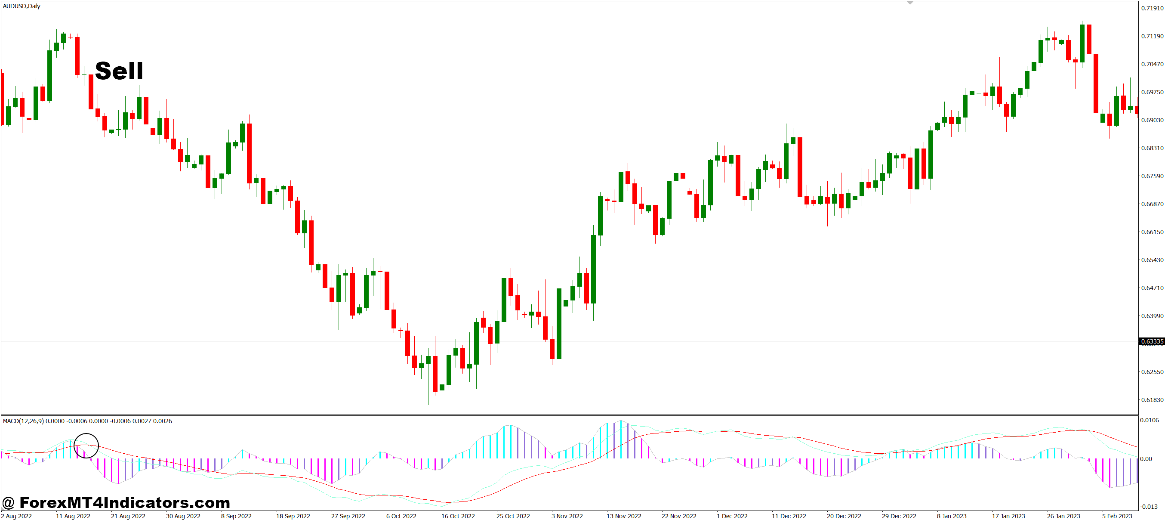1165x520 pixels.
Task: Select the 5 Feb 2023 time axis label
Action: [x=1117, y=516]
